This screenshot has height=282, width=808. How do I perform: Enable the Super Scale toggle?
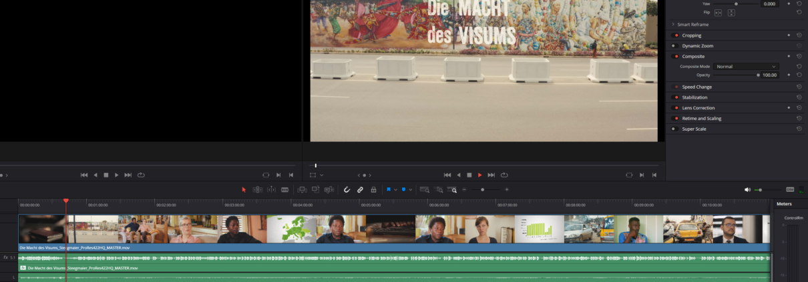(674, 129)
